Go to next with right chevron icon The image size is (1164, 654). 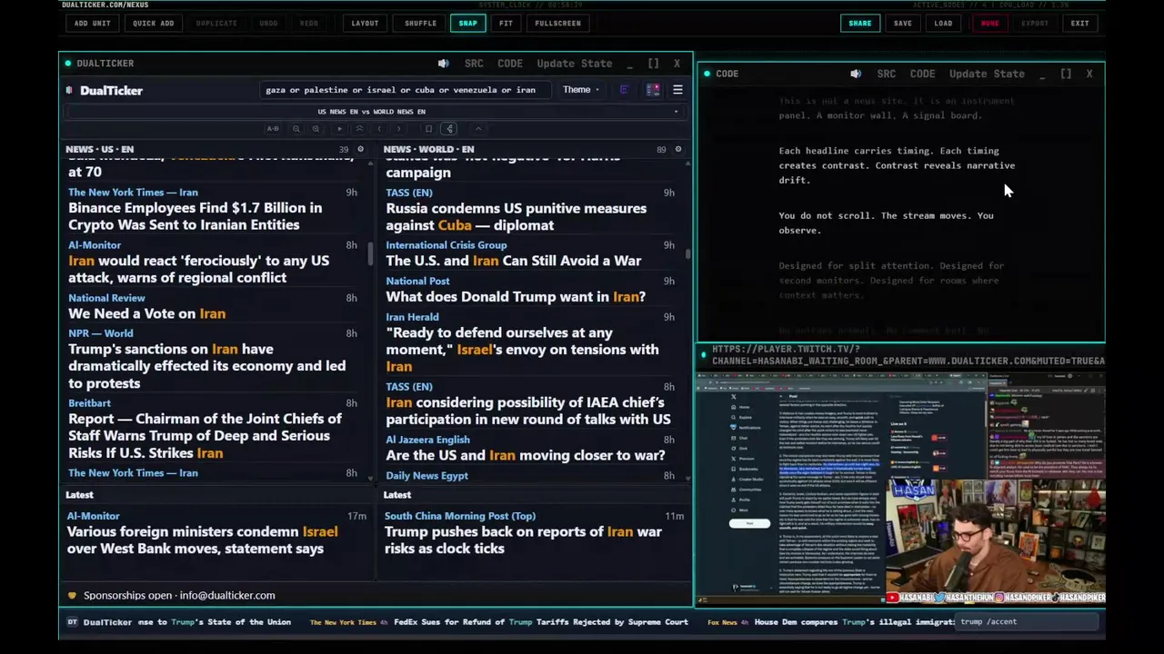pyautogui.click(x=398, y=129)
